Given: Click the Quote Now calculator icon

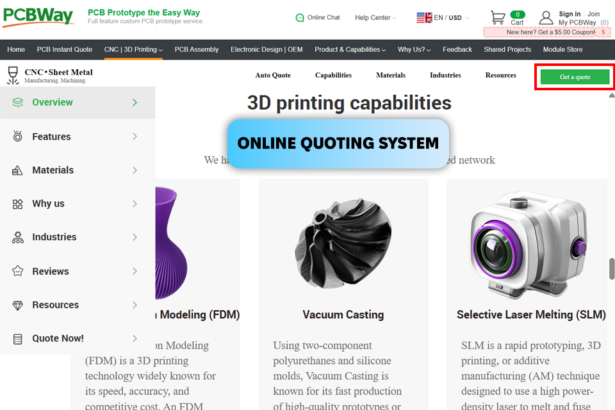Looking at the screenshot, I should [18, 339].
